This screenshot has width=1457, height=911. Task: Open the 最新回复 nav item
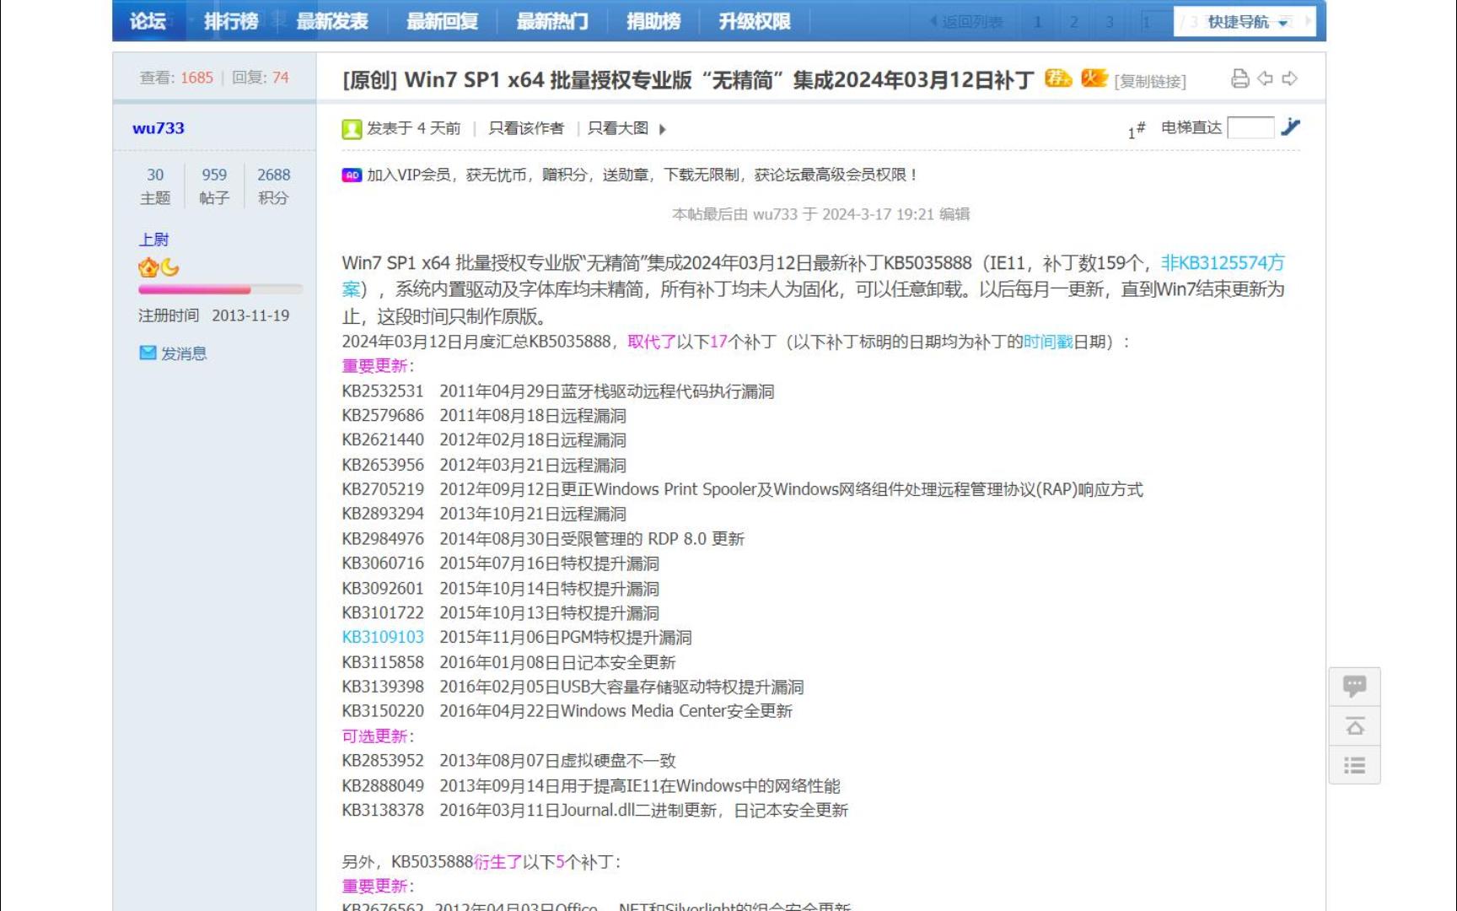tap(442, 21)
